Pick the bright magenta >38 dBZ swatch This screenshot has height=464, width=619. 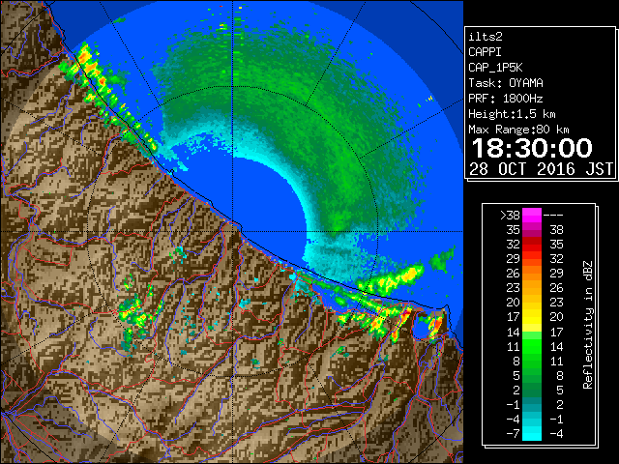[532, 215]
